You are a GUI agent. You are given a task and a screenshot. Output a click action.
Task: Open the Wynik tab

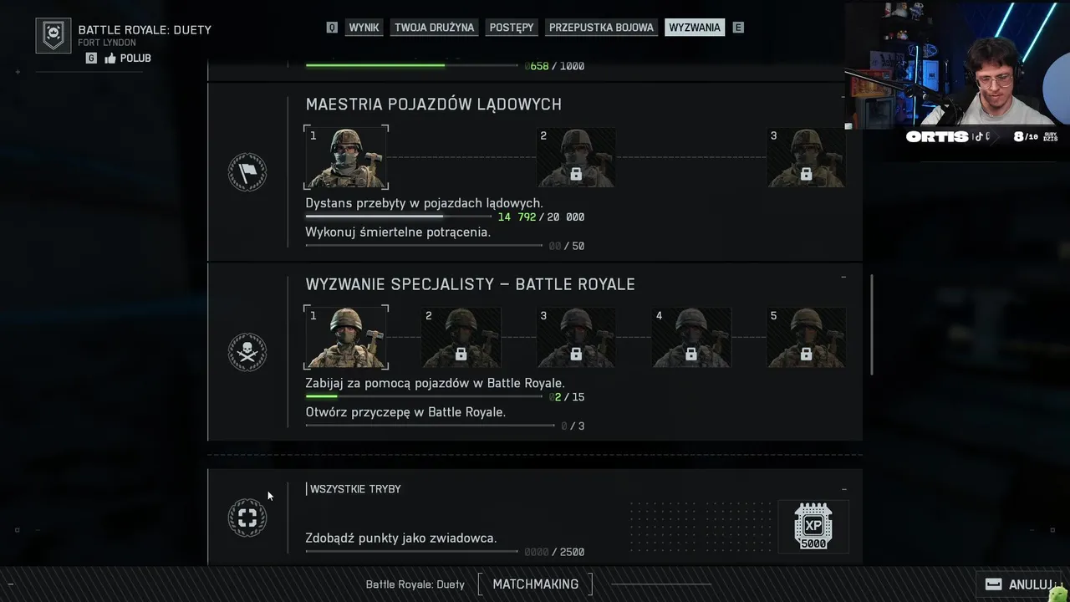[364, 28]
